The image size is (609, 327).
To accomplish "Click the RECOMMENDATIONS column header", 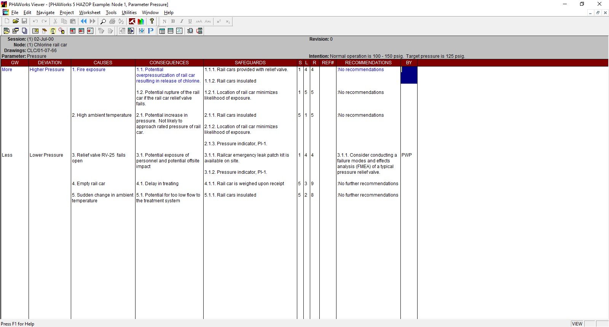I will 368,63.
